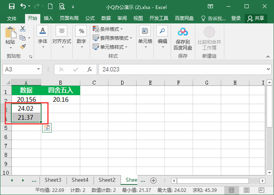
Task: Click the horizontal scrollbar right arrow
Action: point(262,181)
